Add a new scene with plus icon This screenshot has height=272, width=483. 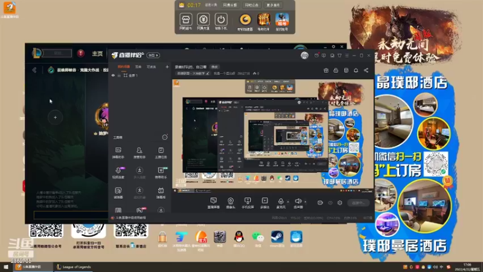[167, 66]
